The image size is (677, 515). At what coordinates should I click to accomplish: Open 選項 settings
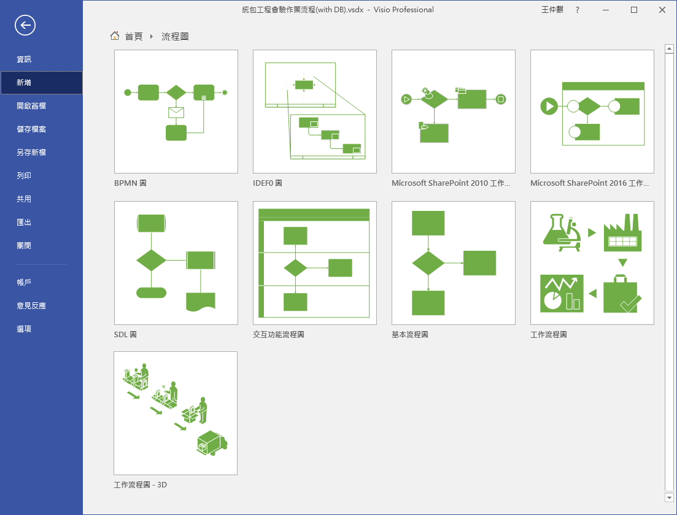tap(42, 329)
